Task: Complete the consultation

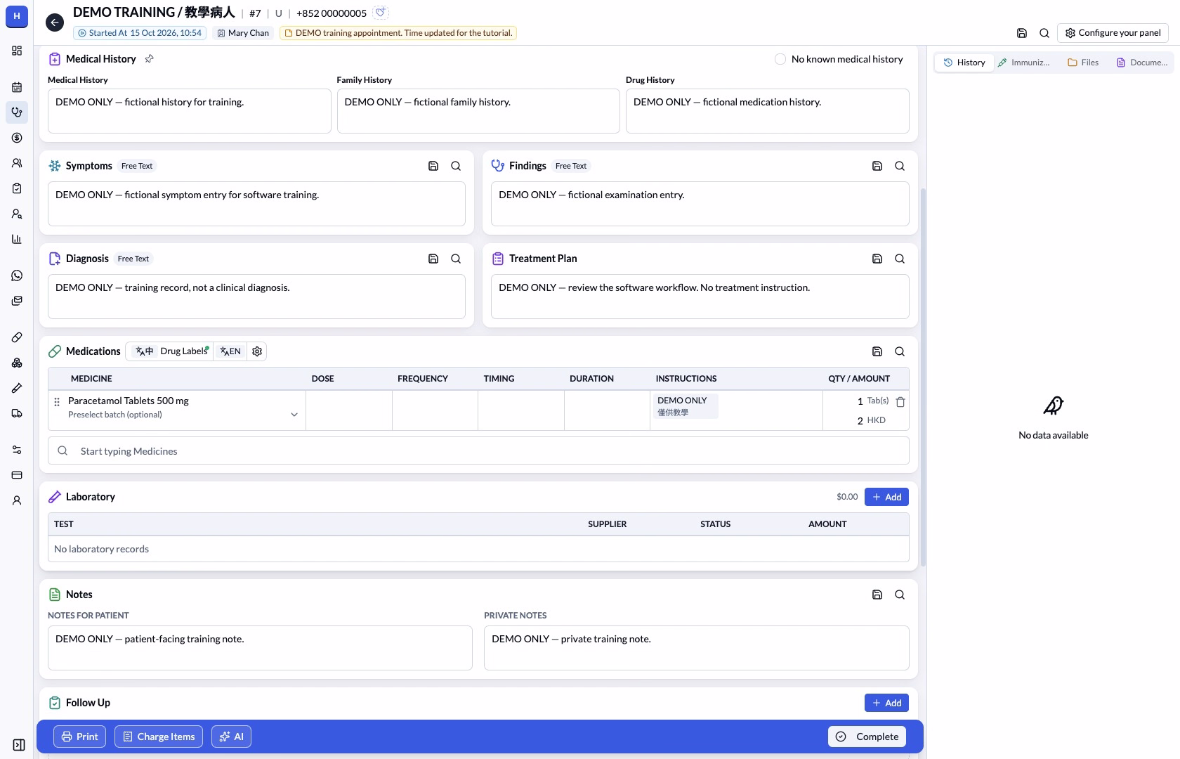Action: click(x=867, y=737)
